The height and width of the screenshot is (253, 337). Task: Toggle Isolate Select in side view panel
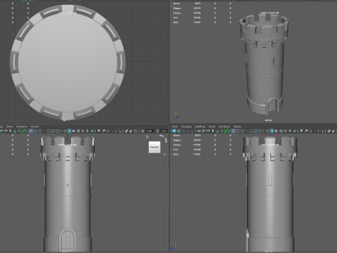click(322, 131)
